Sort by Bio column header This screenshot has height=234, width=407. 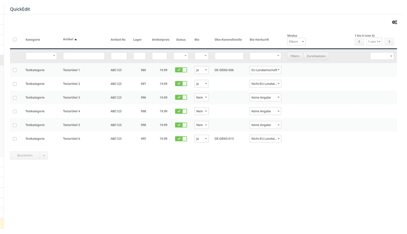pos(197,40)
